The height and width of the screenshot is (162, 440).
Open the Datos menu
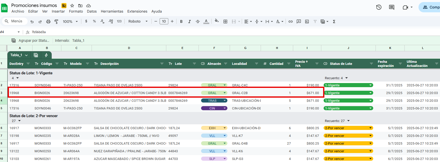tap(92, 11)
